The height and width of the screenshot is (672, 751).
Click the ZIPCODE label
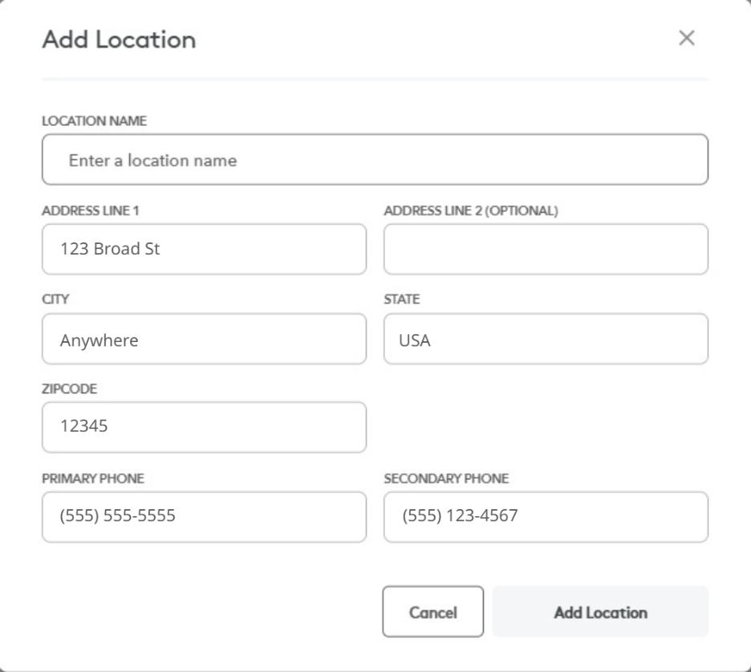70,389
